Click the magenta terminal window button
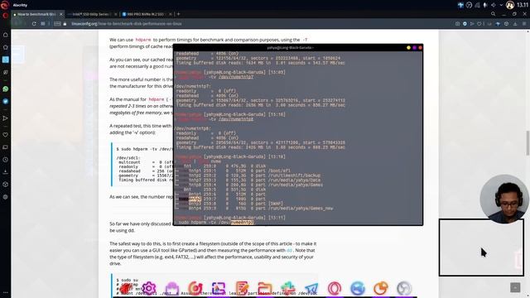This screenshot has height=298, width=530. coord(414,48)
